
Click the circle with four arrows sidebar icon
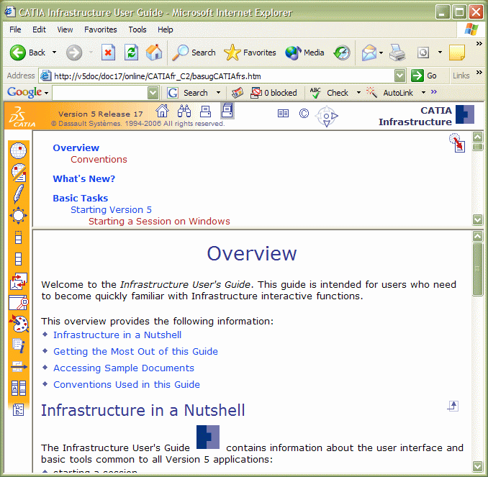coord(19,215)
